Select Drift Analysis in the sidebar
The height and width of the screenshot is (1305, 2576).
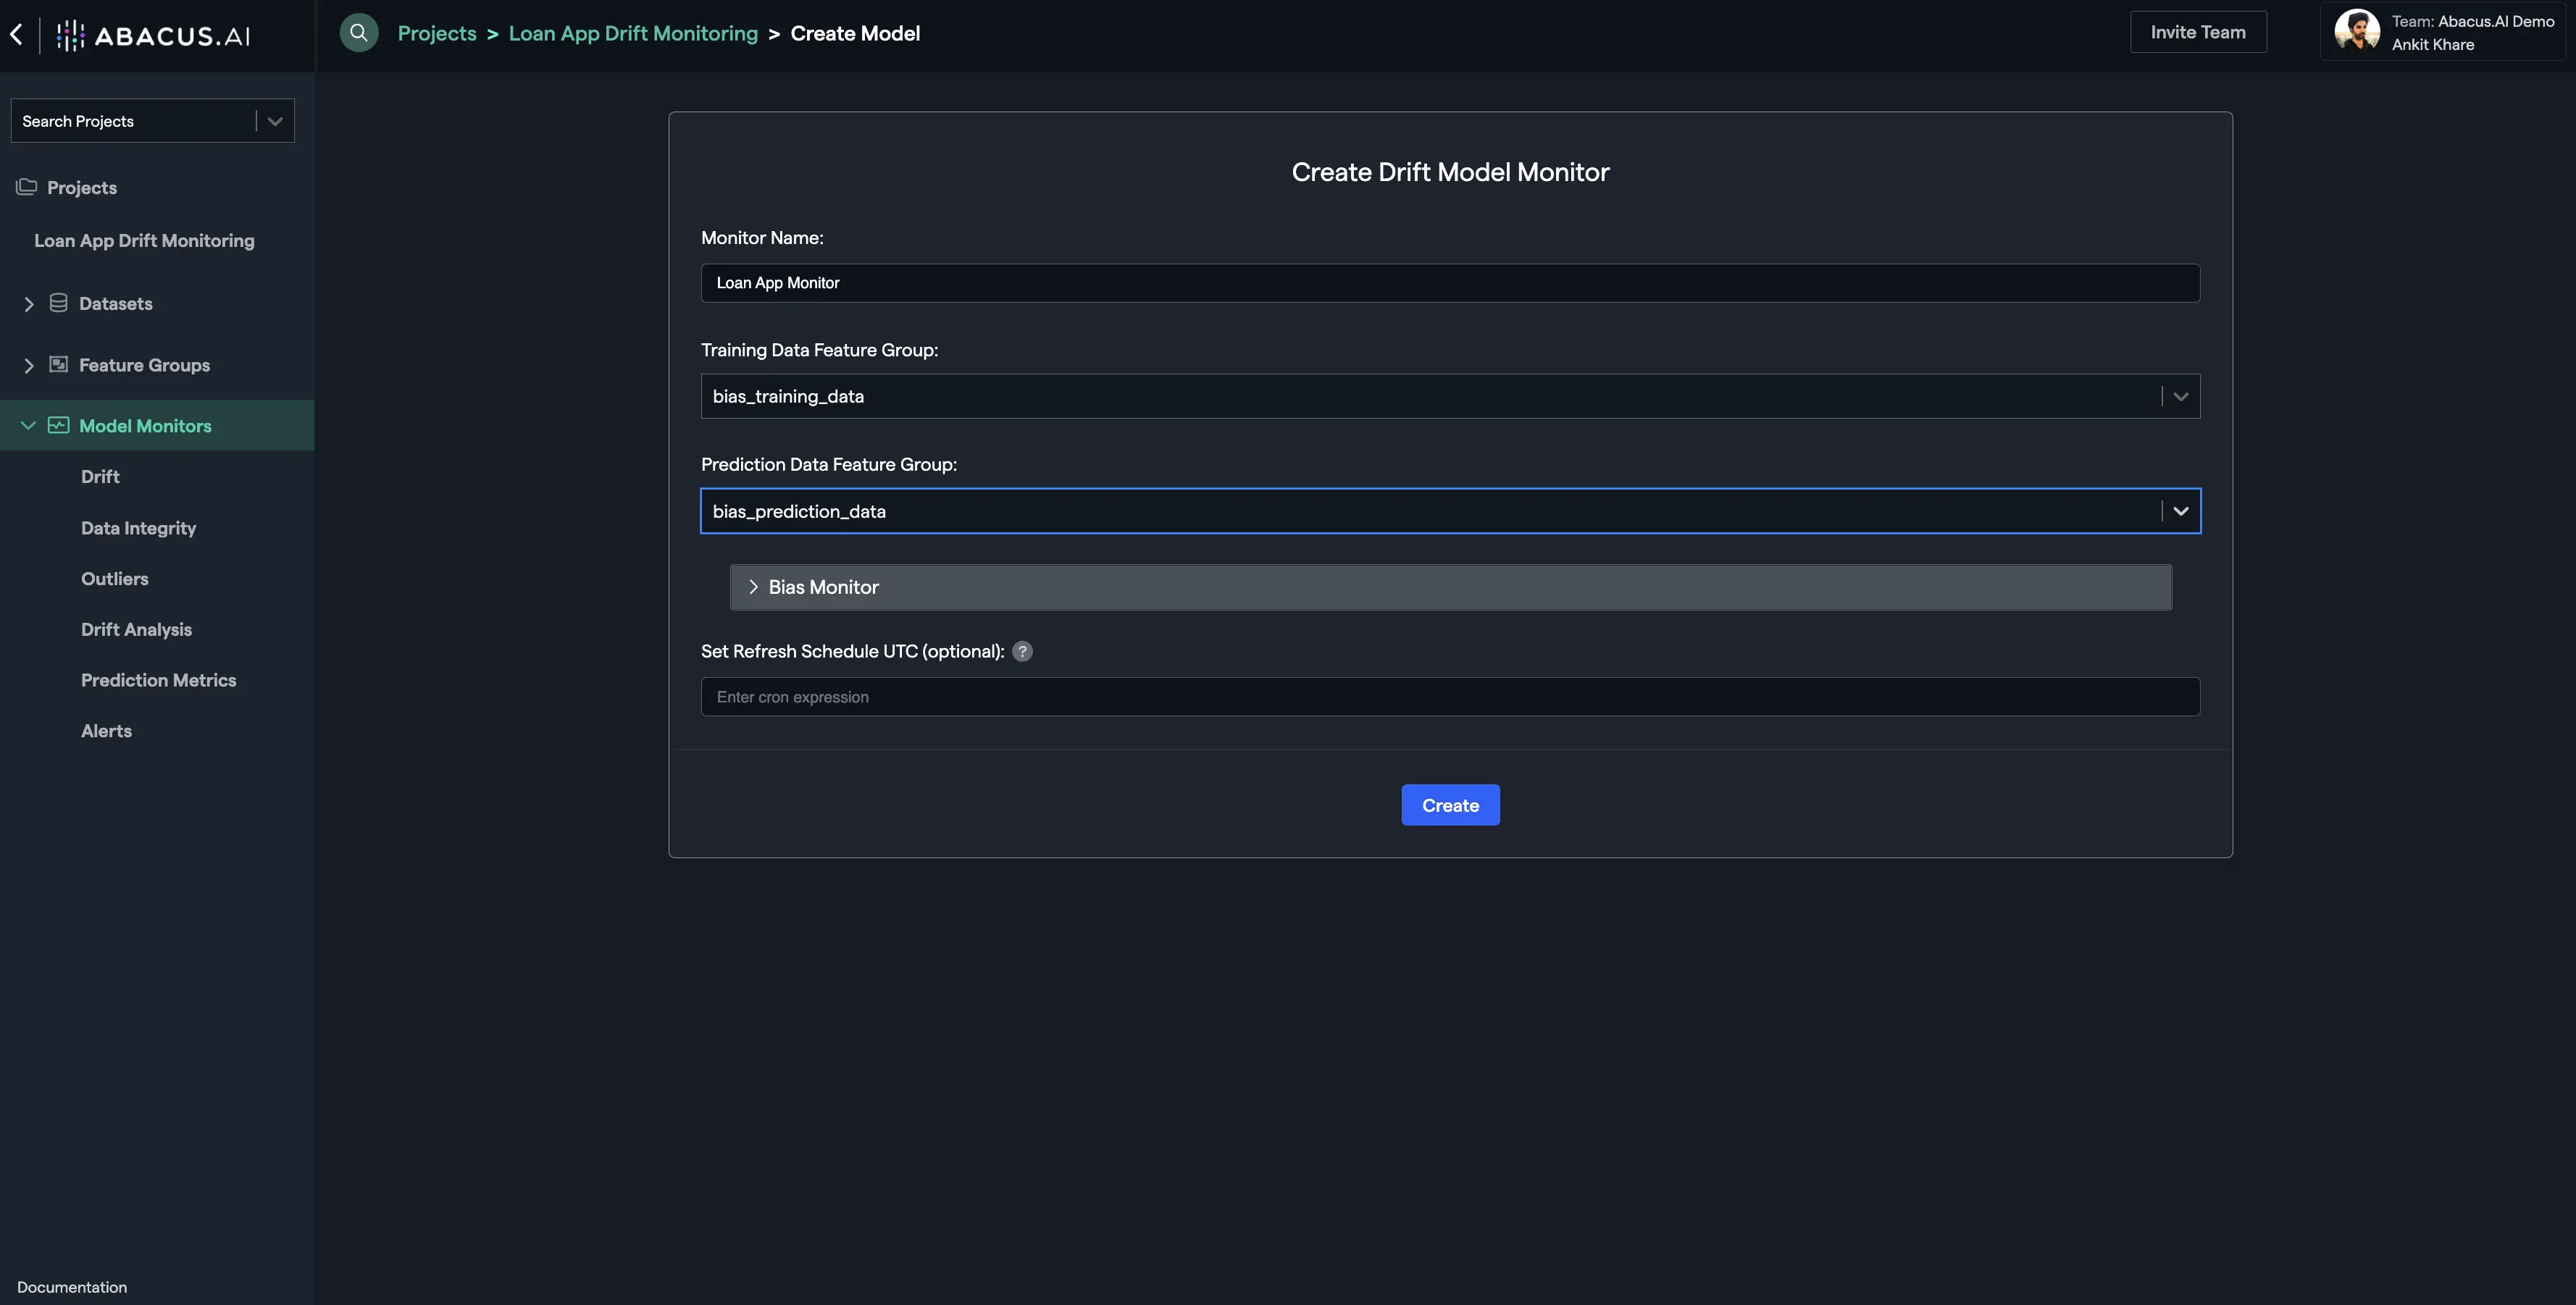tap(136, 629)
